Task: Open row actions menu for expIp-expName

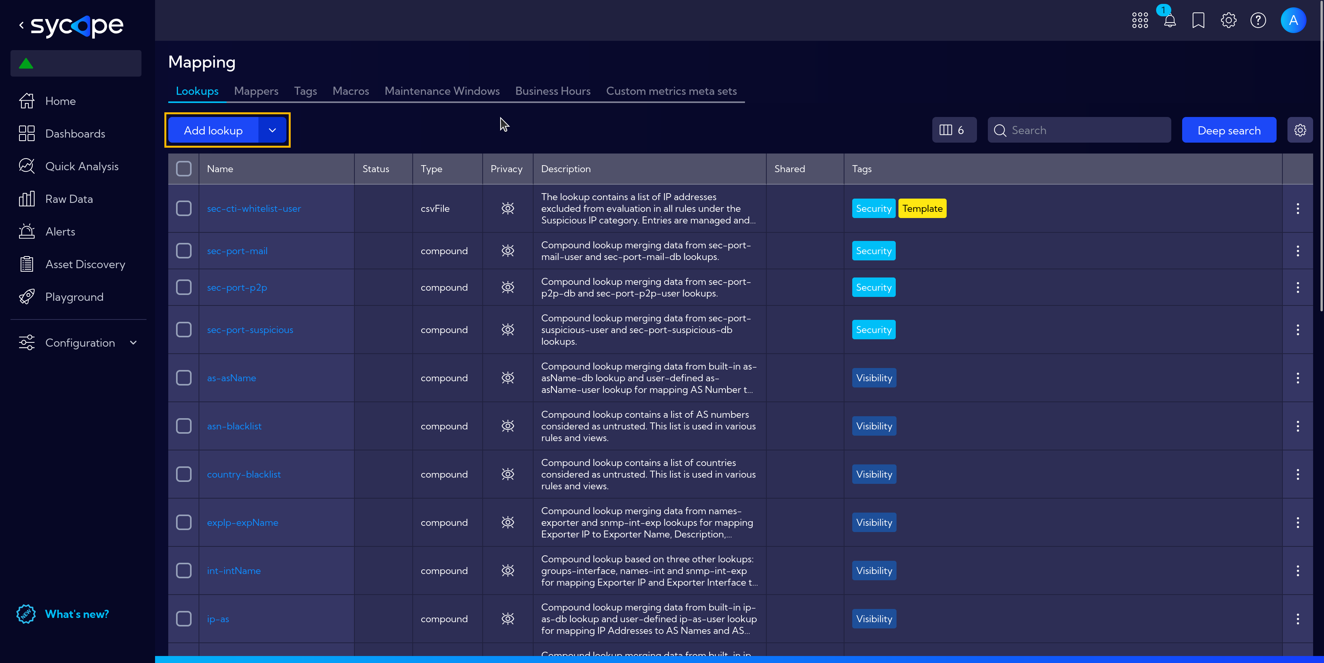Action: tap(1297, 522)
